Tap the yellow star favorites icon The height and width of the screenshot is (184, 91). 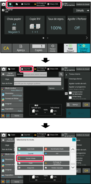coord(3,116)
